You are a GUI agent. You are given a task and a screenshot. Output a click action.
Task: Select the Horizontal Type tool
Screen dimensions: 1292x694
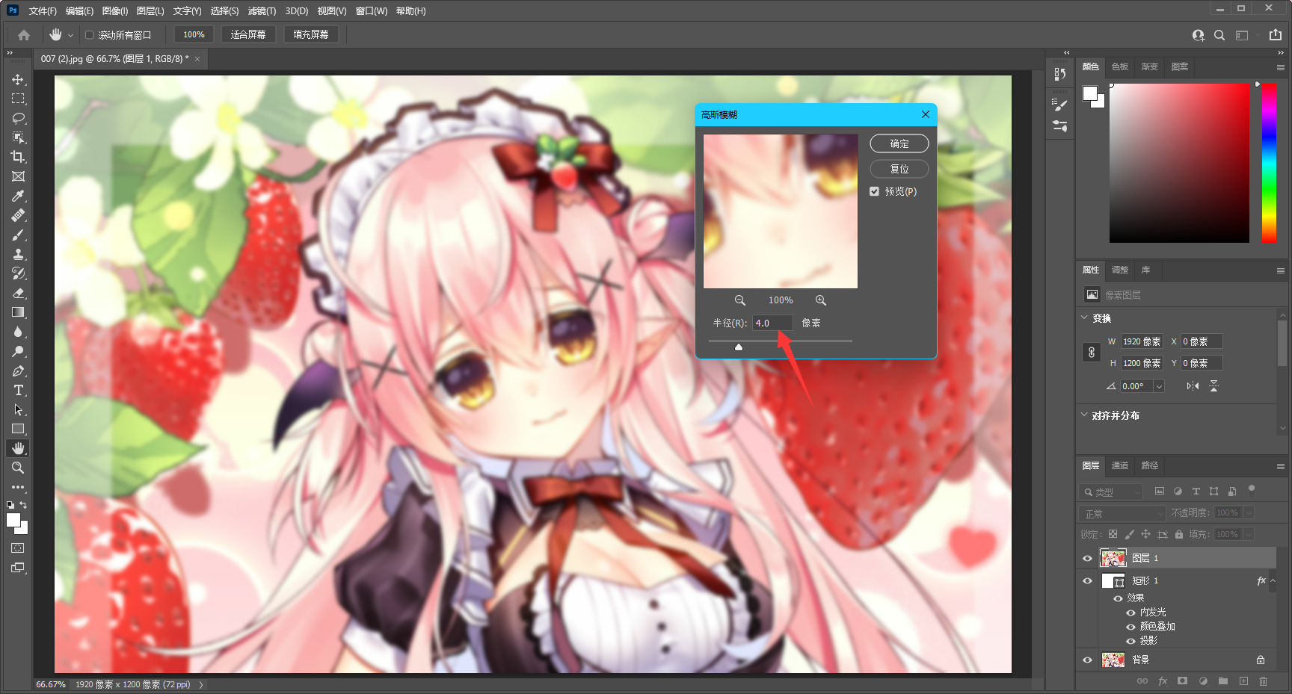point(18,390)
